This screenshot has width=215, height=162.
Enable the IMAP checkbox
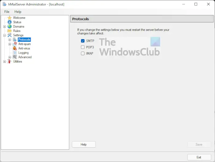click(x=83, y=53)
